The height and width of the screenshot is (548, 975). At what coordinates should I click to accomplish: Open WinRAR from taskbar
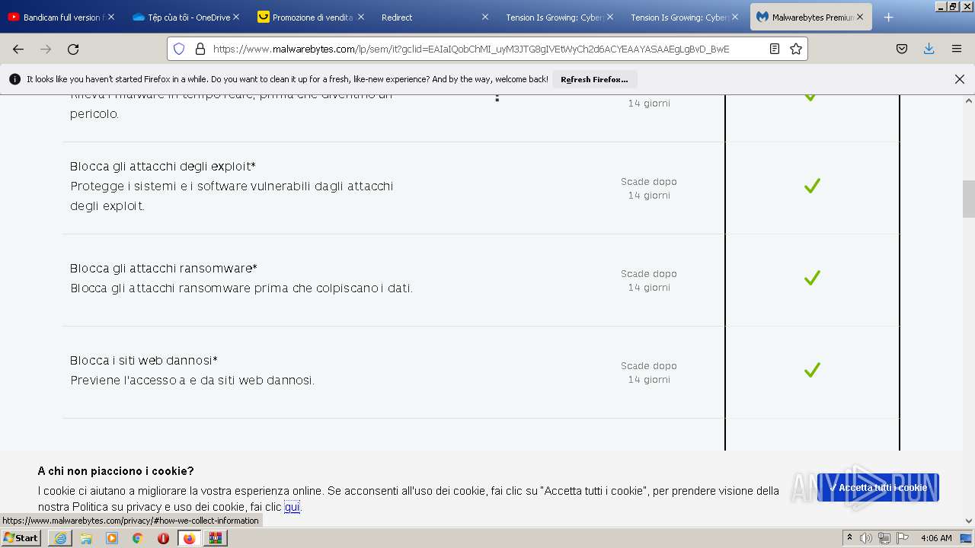click(x=216, y=538)
